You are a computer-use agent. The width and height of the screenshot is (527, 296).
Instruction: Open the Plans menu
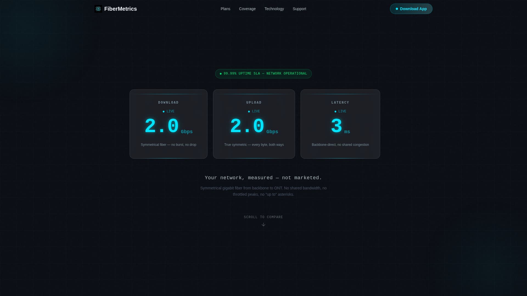point(225,9)
